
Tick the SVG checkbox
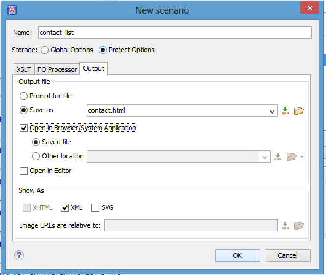[x=95, y=207]
